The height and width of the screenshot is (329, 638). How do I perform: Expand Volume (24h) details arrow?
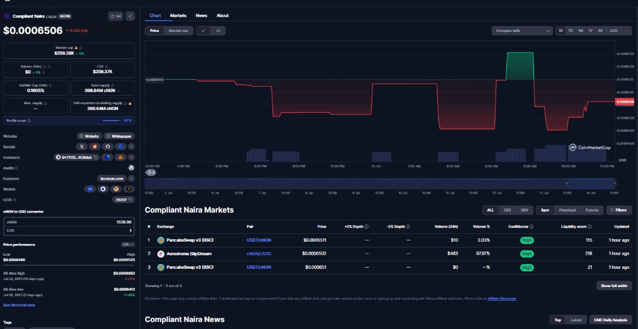44,72
